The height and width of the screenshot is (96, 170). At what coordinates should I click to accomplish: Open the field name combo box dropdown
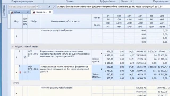tap(37, 7)
